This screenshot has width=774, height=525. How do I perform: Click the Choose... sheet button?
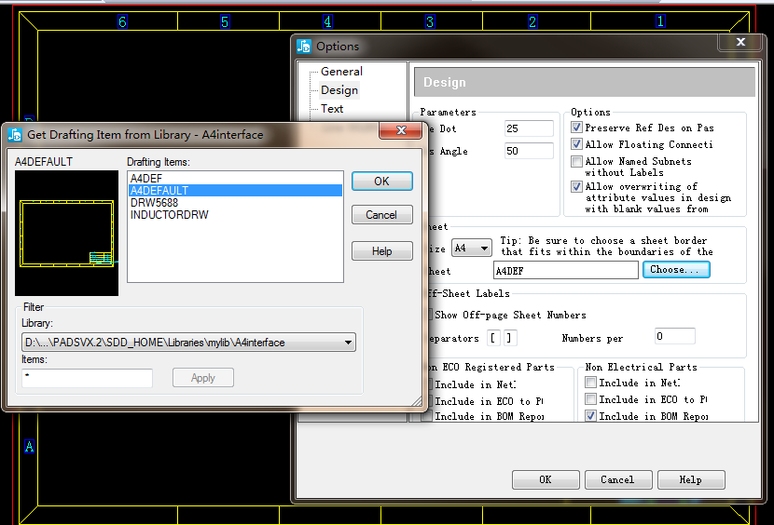pyautogui.click(x=676, y=270)
